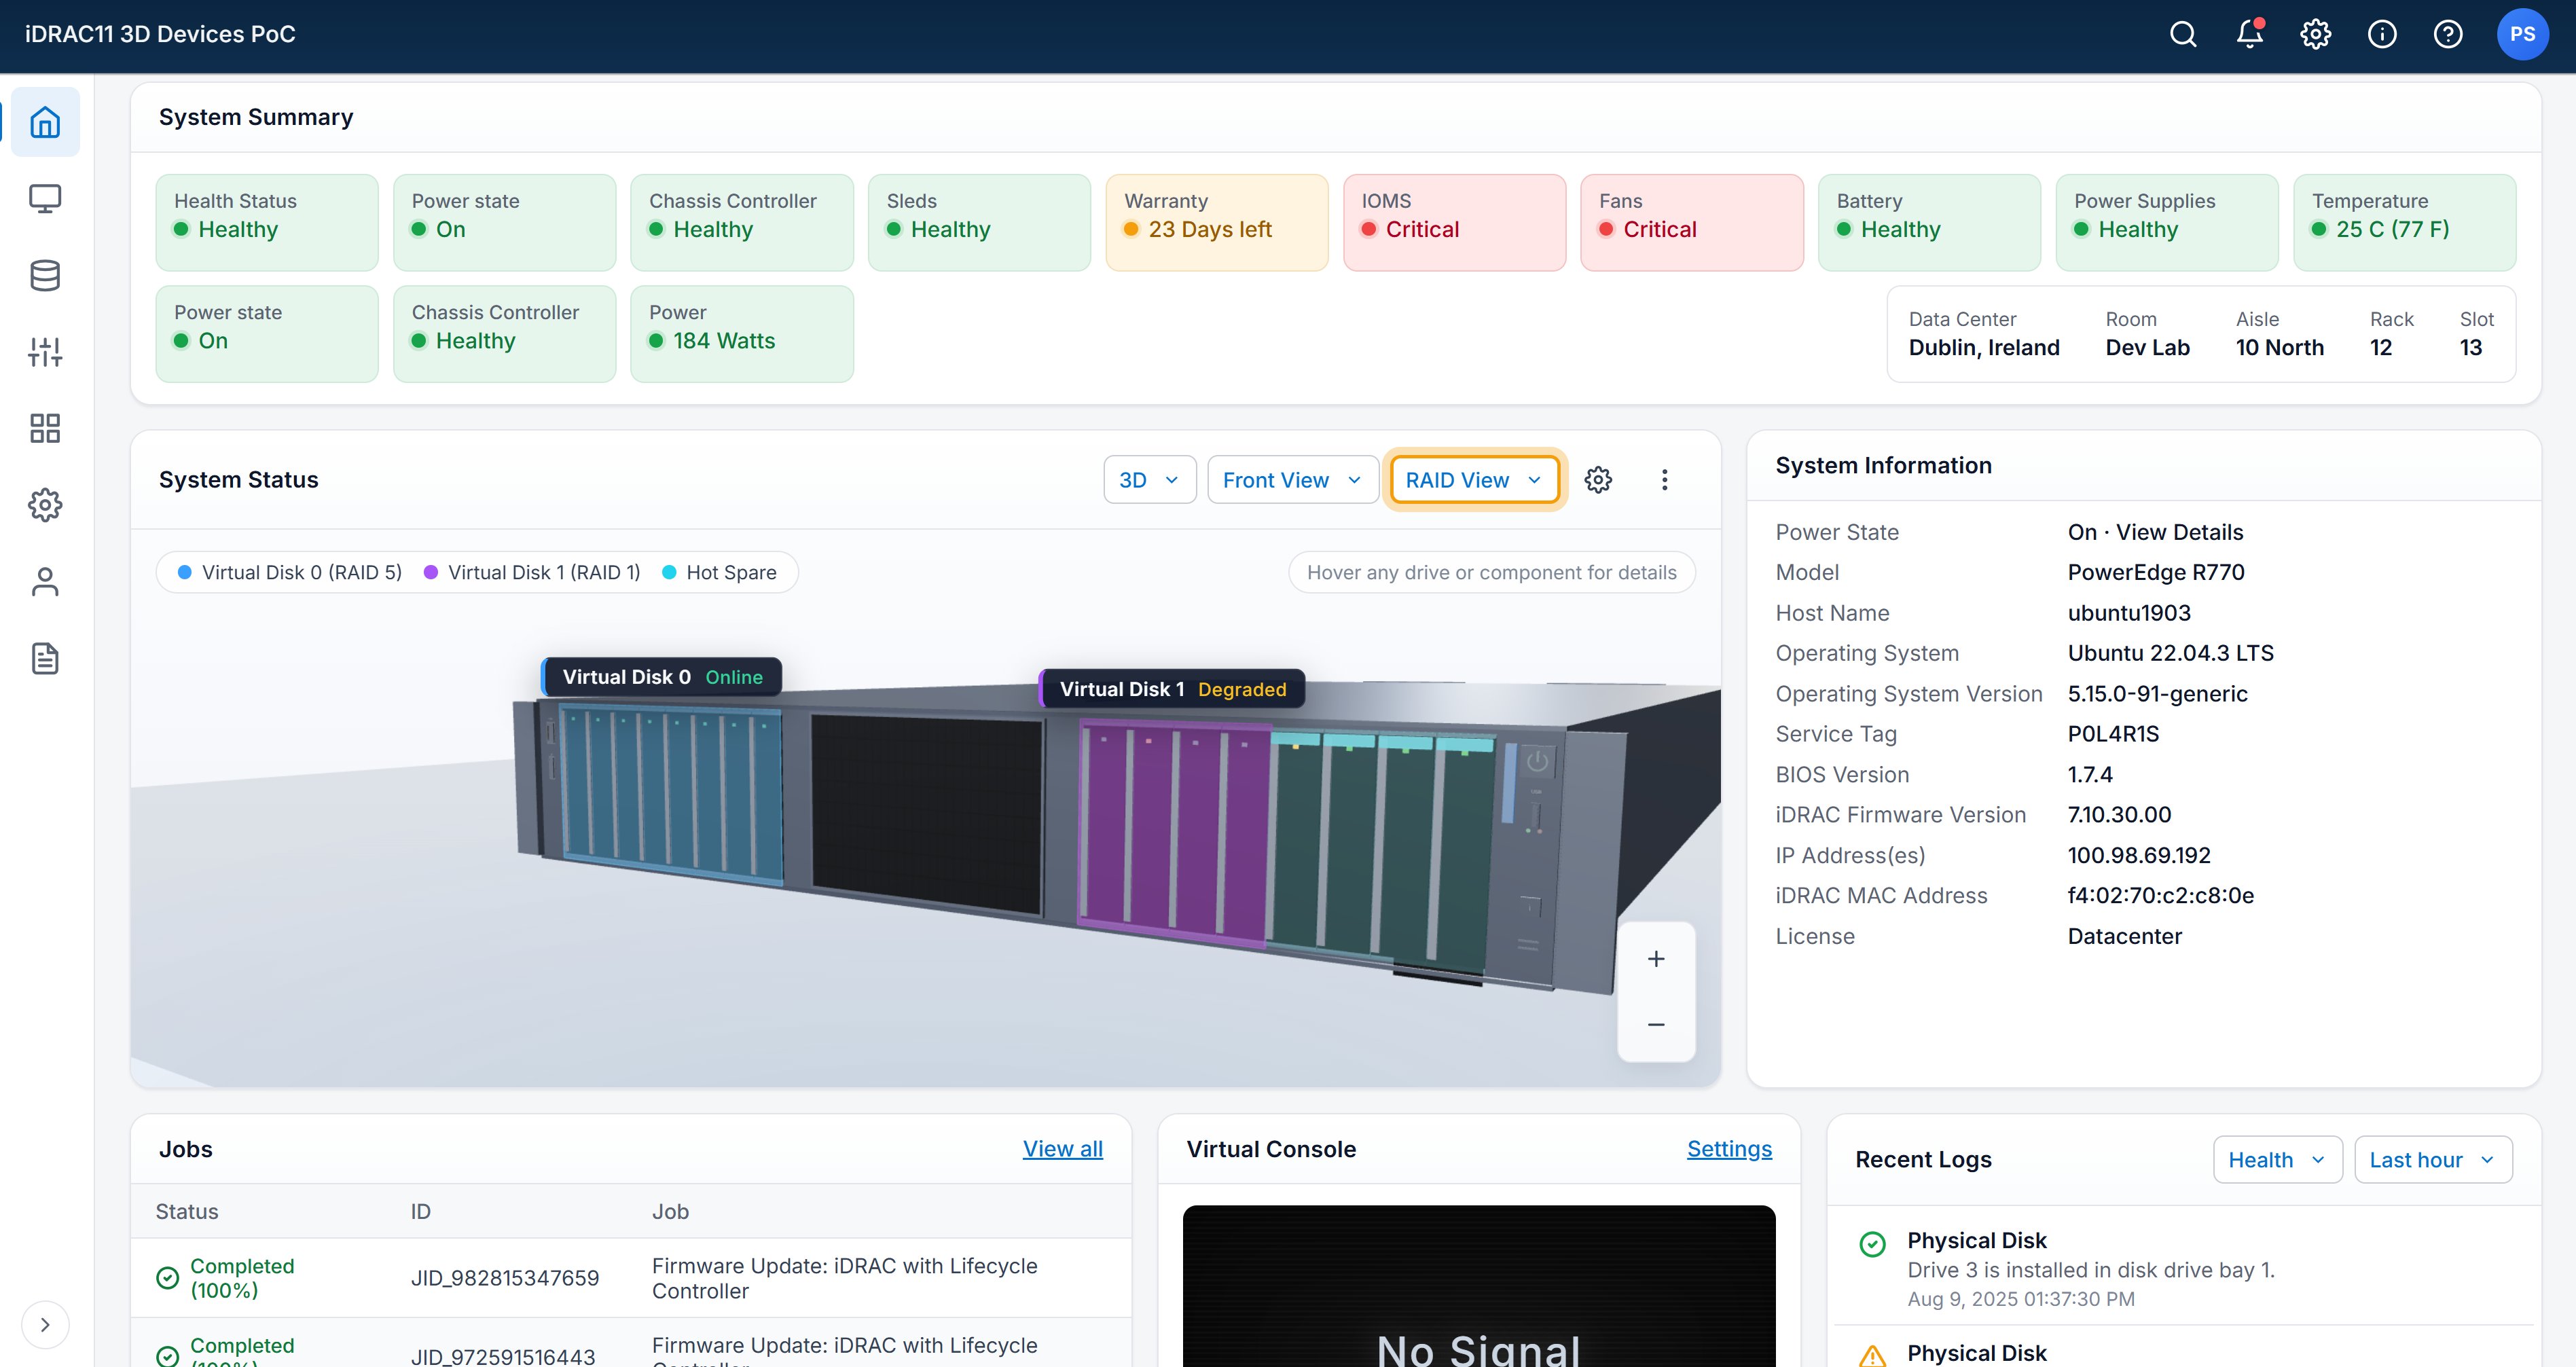This screenshot has height=1367, width=2576.
Task: Click the iDRAC firmware version 7.10.30.00
Action: click(x=2119, y=814)
